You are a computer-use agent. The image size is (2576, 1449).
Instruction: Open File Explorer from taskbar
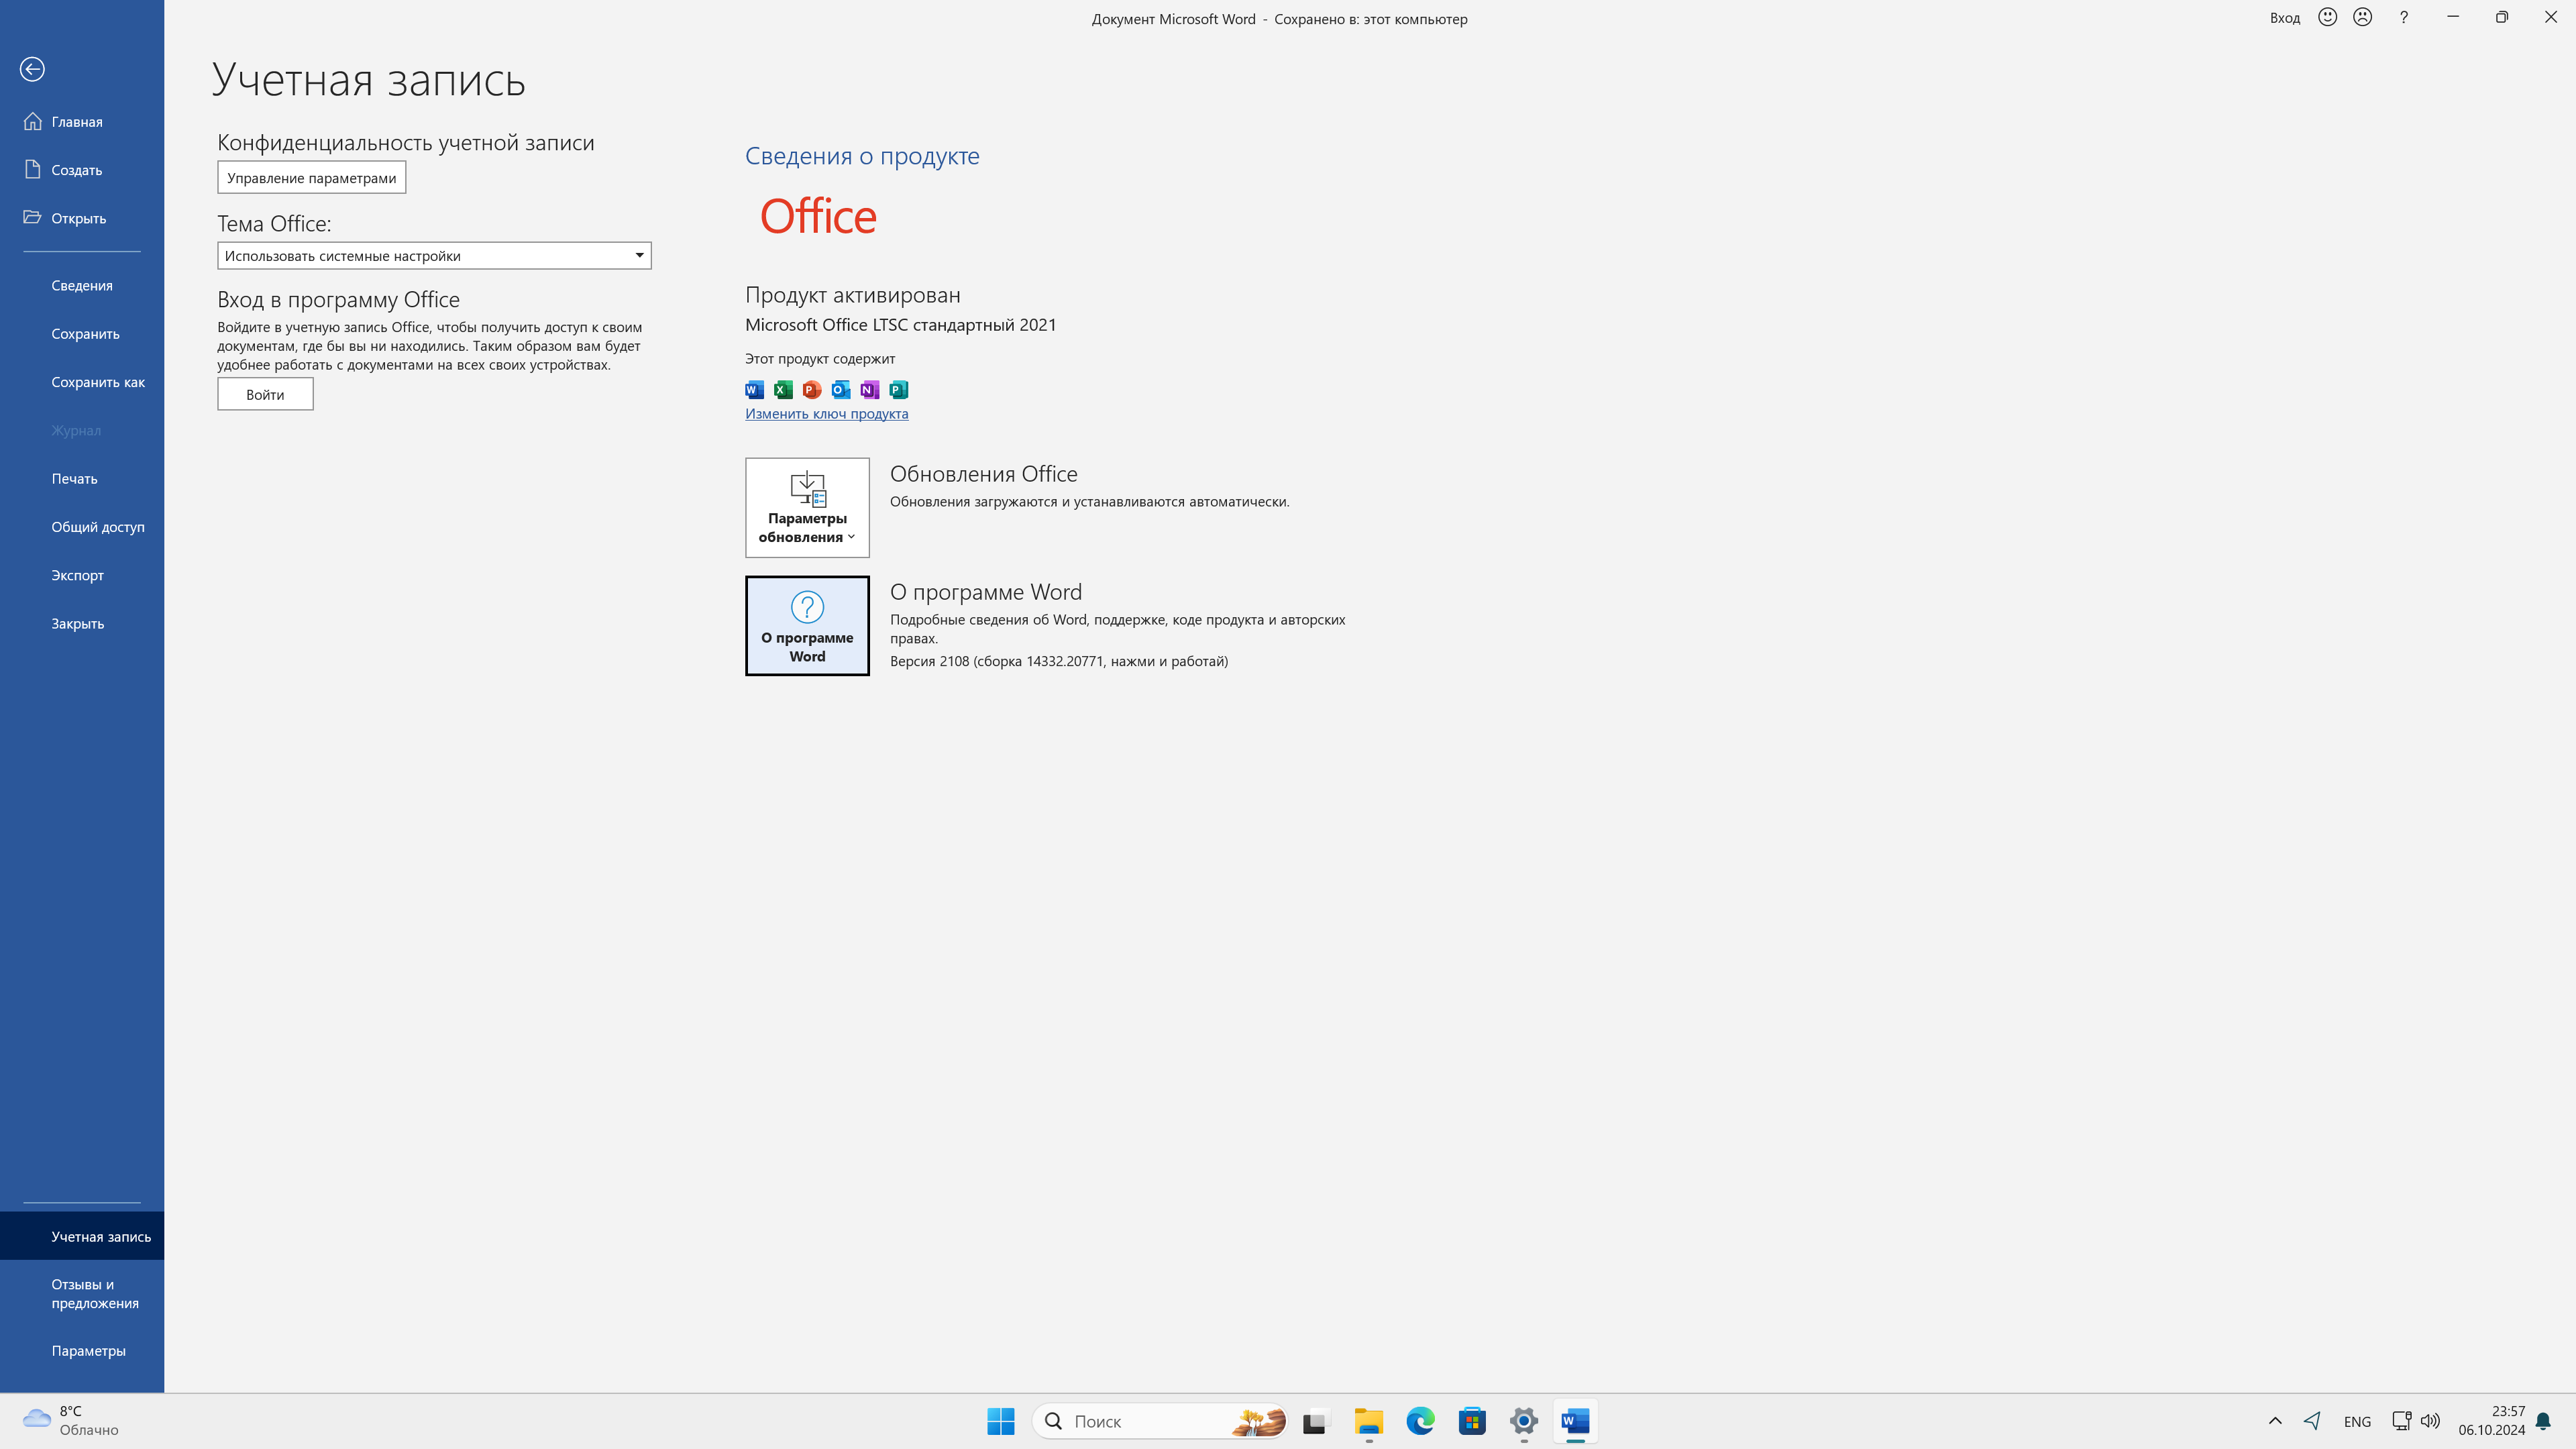point(1369,1421)
